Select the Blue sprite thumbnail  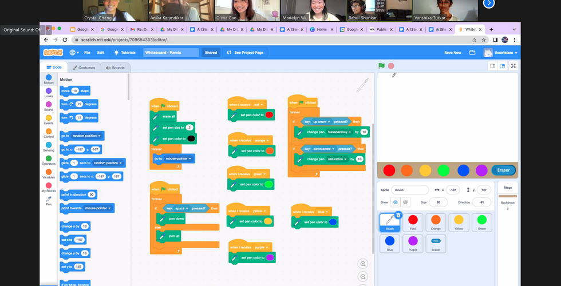390,244
